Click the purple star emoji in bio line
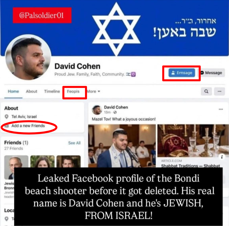 pyautogui.click(x=133, y=74)
